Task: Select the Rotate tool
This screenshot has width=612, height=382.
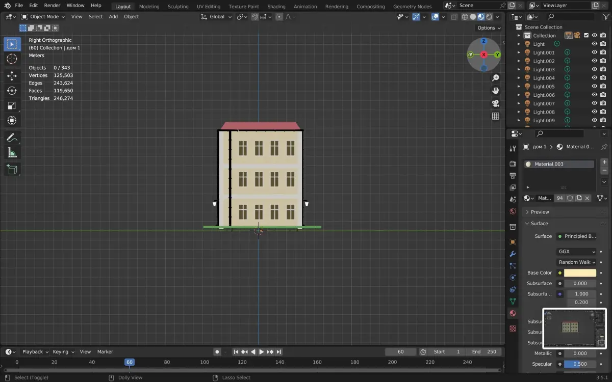Action: click(12, 91)
